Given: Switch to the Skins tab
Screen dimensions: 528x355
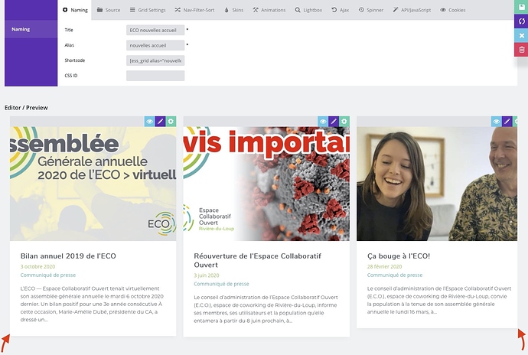Looking at the screenshot, I should [x=233, y=10].
